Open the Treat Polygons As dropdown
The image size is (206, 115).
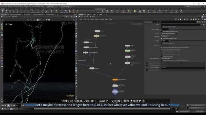coord(168,58)
